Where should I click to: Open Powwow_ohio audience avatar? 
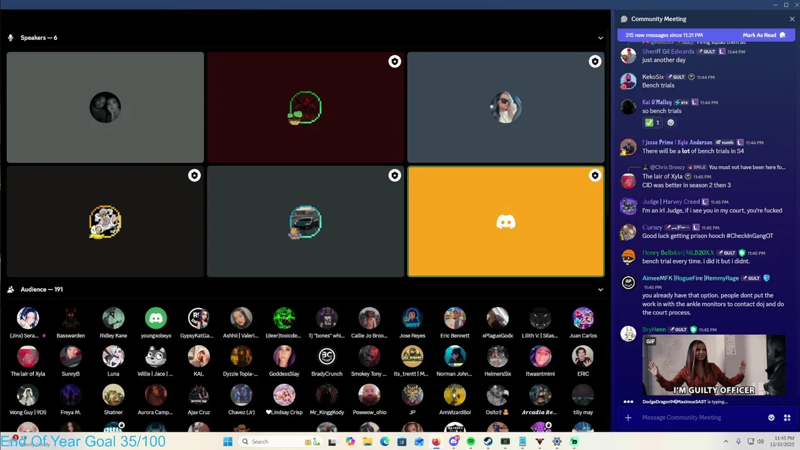tap(369, 395)
